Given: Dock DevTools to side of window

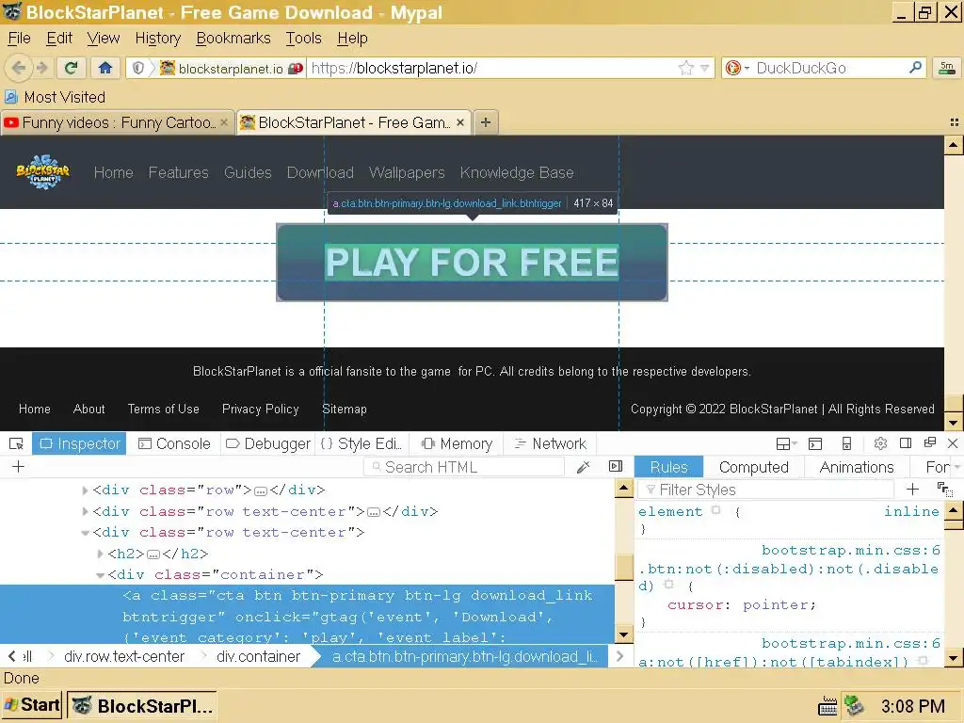Looking at the screenshot, I should [906, 443].
